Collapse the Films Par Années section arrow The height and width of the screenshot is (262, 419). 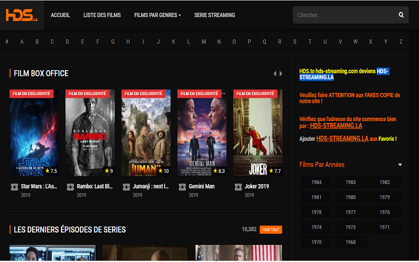pyautogui.click(x=400, y=164)
